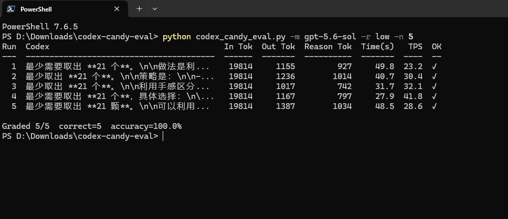Image resolution: width=508 pixels, height=219 pixels.
Task: Click the Run column header
Action: 9,47
